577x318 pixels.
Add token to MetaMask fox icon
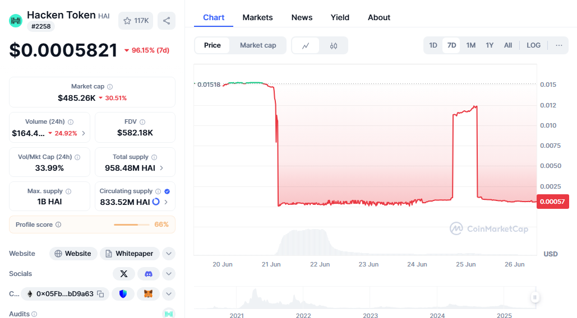148,294
